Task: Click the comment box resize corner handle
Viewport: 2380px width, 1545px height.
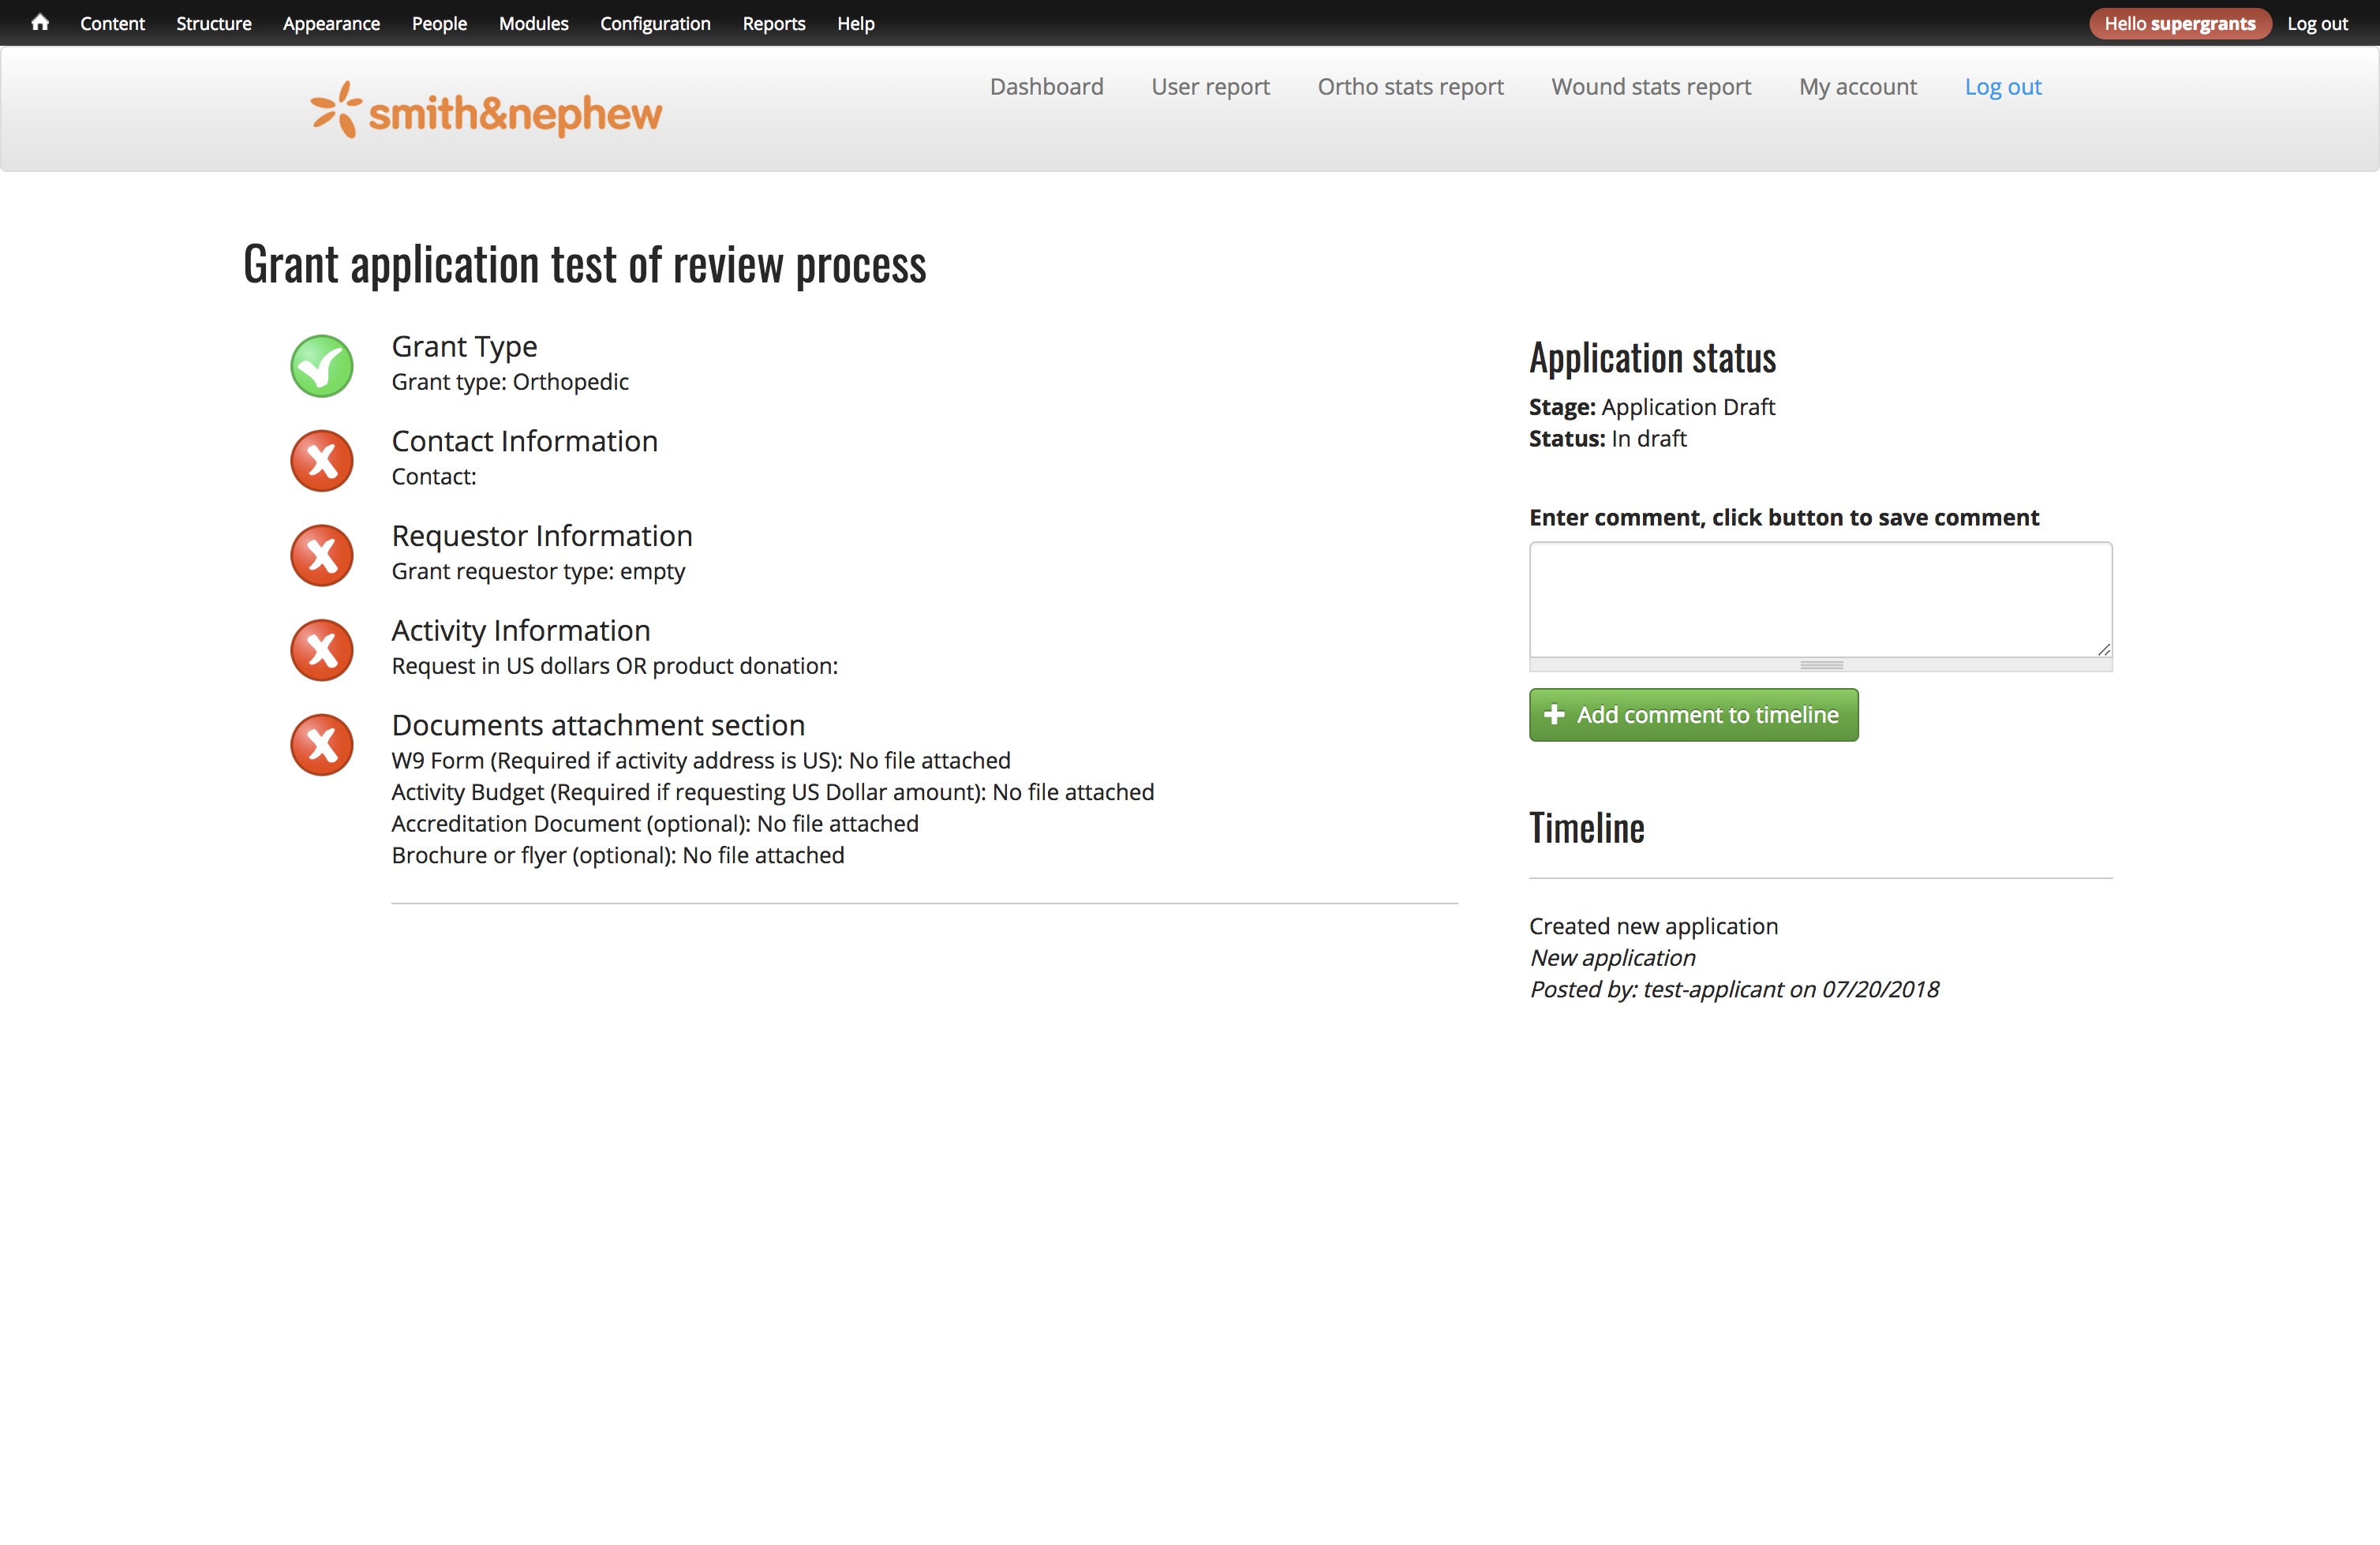Action: 2103,649
